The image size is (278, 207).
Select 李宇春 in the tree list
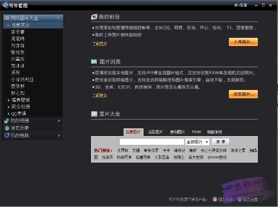[18, 32]
